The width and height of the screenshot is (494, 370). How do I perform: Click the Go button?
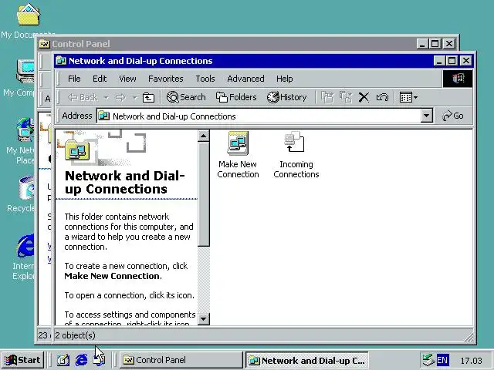[453, 116]
